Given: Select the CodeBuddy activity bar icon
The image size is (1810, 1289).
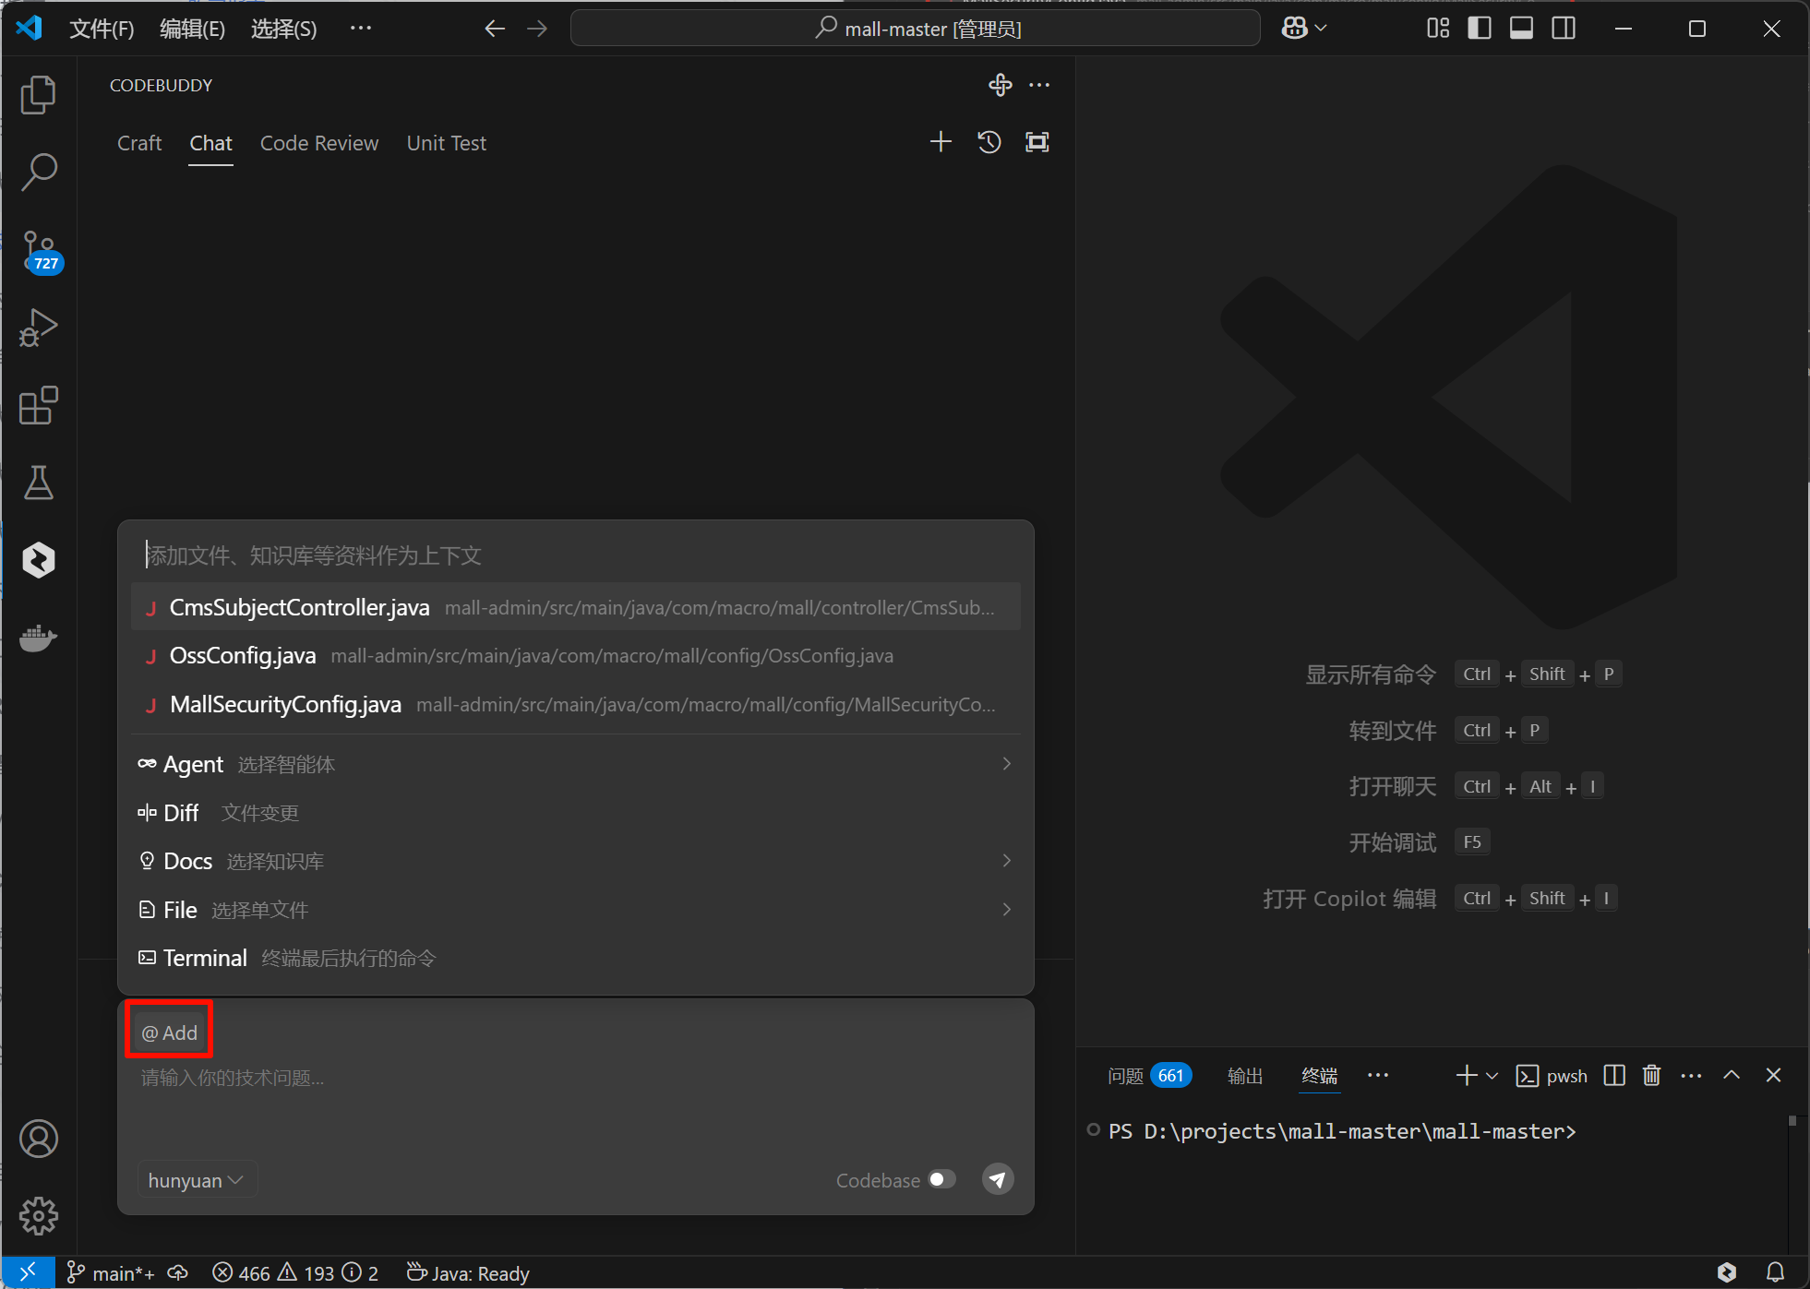Looking at the screenshot, I should tap(38, 560).
